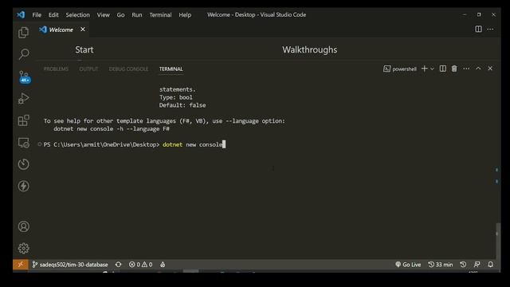Split the editor right
510x287 pixels.
click(x=478, y=29)
